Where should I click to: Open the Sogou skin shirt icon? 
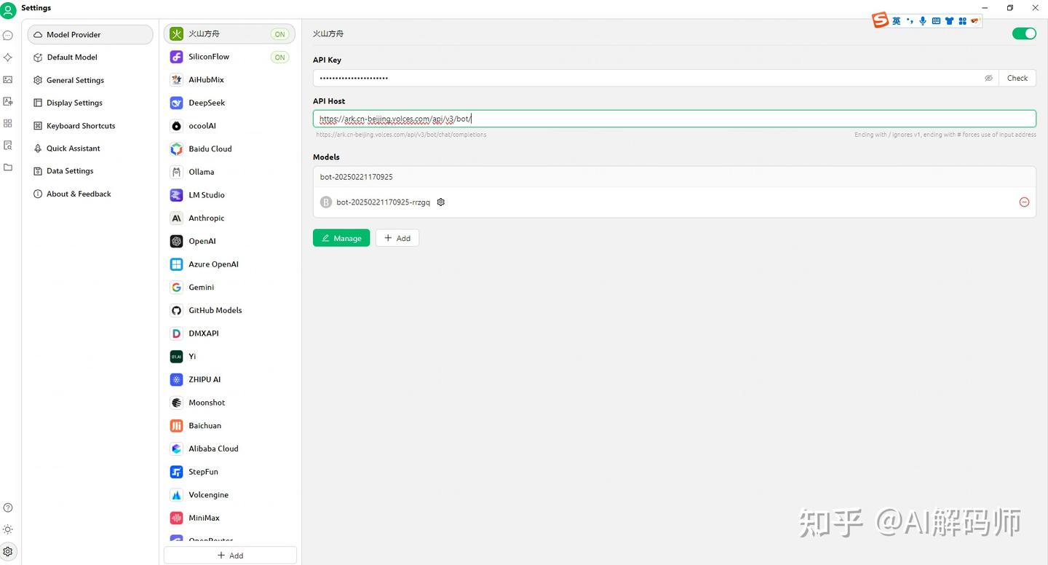coord(949,20)
